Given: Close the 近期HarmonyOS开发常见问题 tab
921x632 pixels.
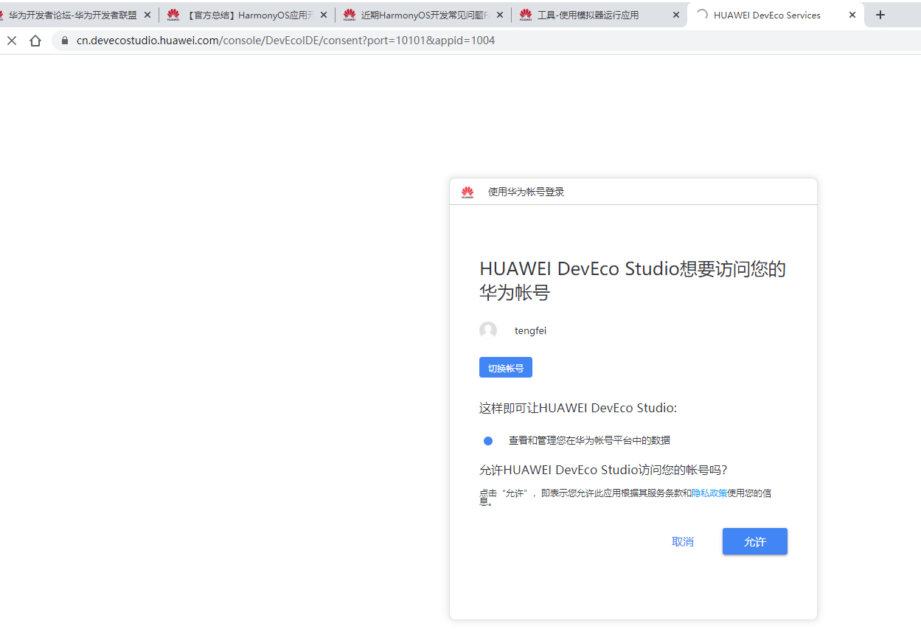Looking at the screenshot, I should coord(500,13).
